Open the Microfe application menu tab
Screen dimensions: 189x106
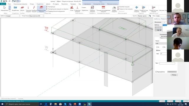pyautogui.click(x=3, y=4)
